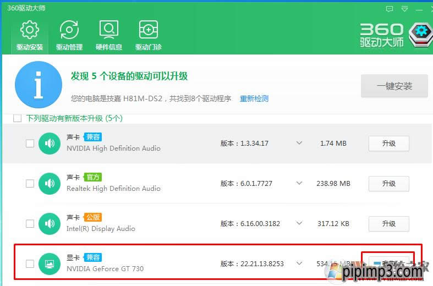Viewport: 433px width, 286px height.
Task: Enable the NVIDIA GeForce GT 730 checkbox
Action: (30, 264)
